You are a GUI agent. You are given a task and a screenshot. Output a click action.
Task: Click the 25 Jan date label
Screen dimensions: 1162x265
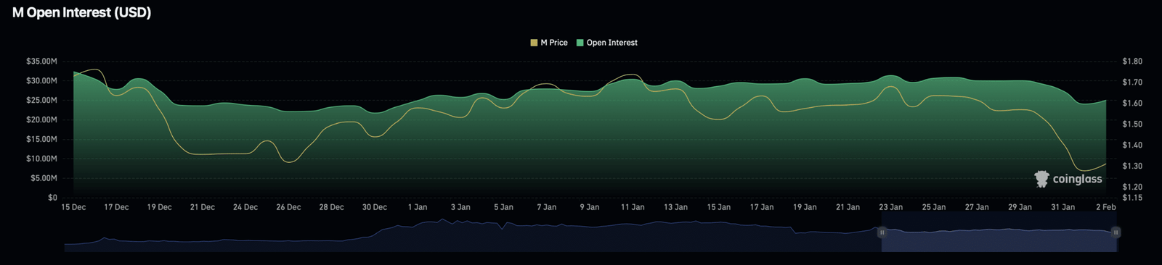pyautogui.click(x=934, y=207)
